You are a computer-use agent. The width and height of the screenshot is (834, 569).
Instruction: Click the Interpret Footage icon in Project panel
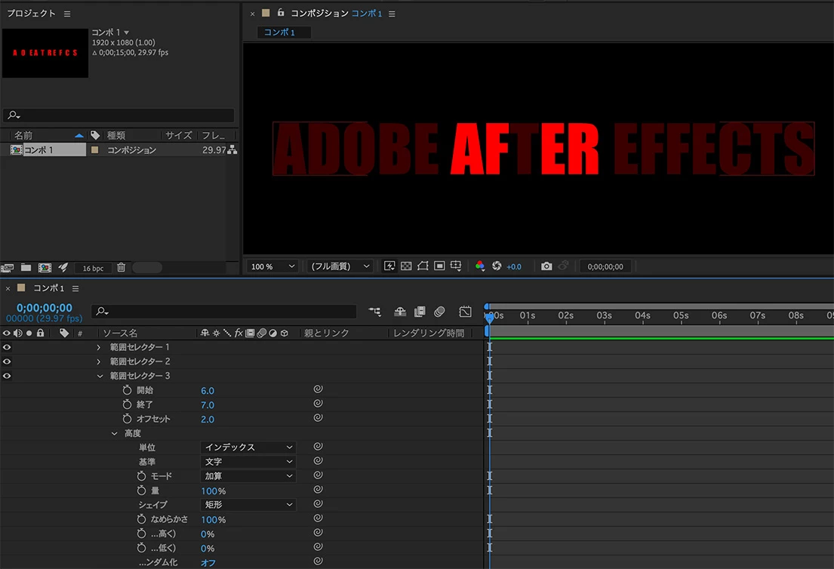(x=8, y=267)
